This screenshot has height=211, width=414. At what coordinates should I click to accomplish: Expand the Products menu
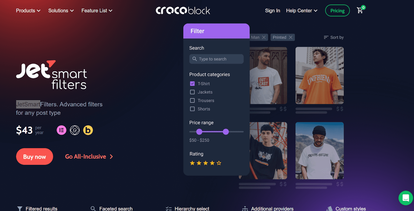click(x=28, y=11)
